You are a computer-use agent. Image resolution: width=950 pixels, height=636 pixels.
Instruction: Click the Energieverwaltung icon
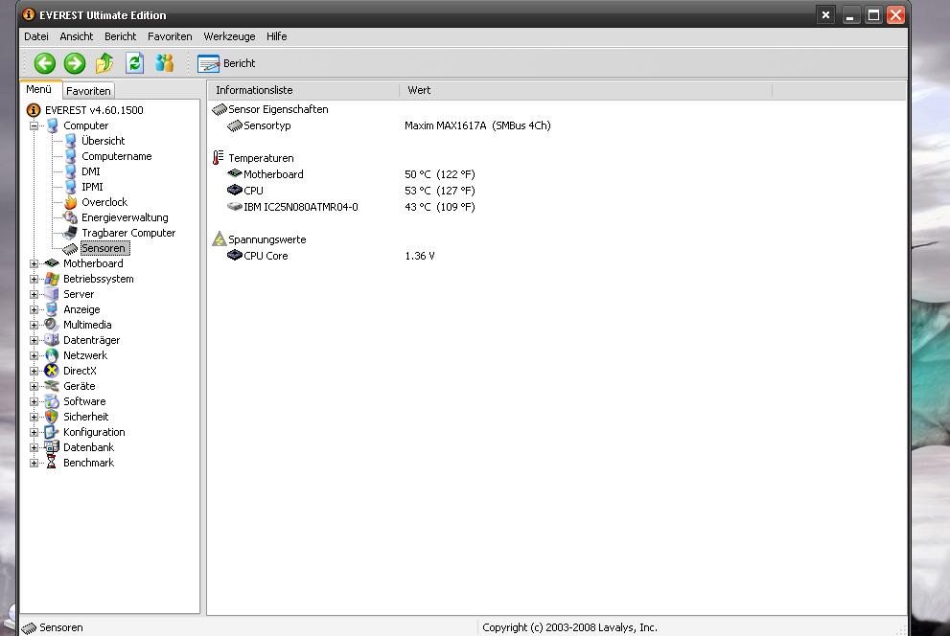pos(70,217)
